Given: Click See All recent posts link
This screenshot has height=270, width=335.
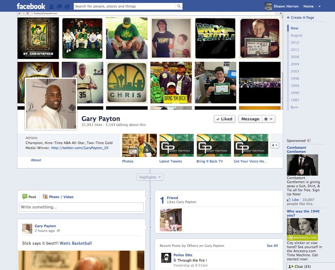Looking at the screenshot, I should pos(272,246).
